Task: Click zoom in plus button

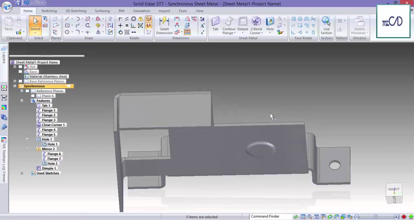Action: click(x=396, y=217)
